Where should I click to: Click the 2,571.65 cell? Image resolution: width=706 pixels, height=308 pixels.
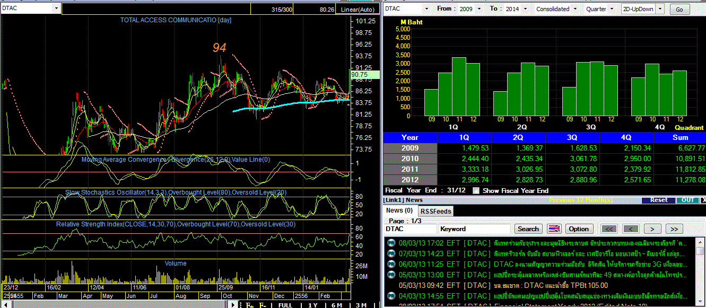coord(626,180)
